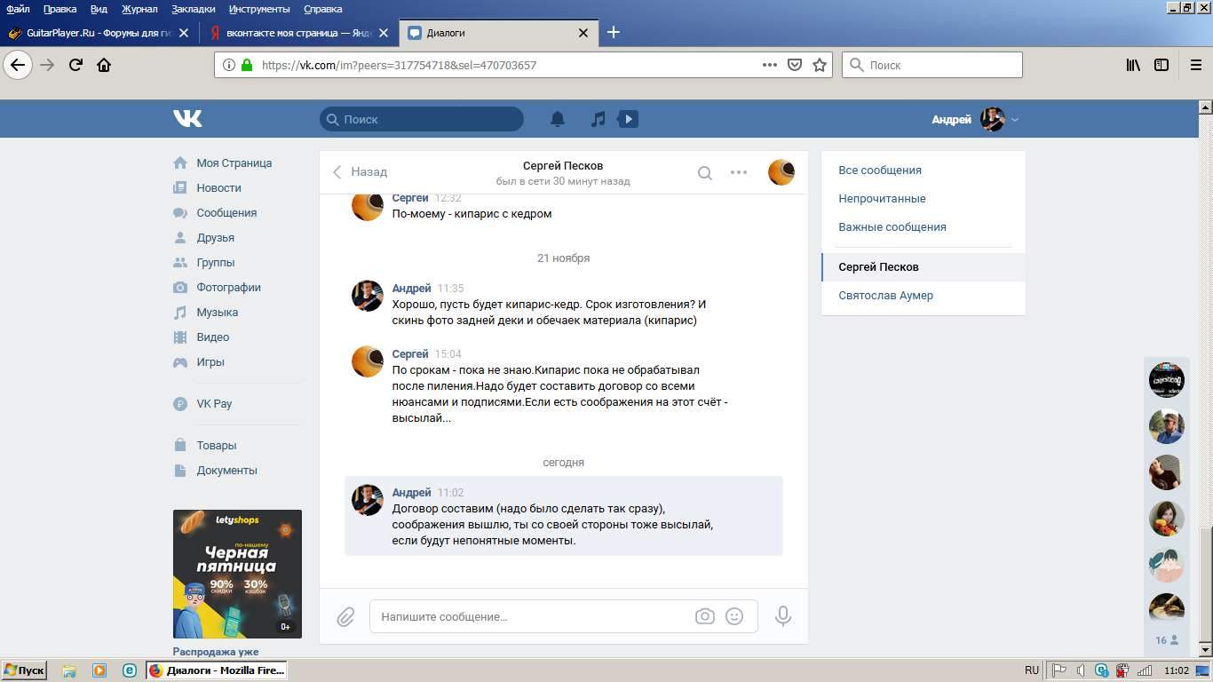Screen dimensions: 1213x682
Task: Open address bar page actions dots
Action: pyautogui.click(x=770, y=65)
